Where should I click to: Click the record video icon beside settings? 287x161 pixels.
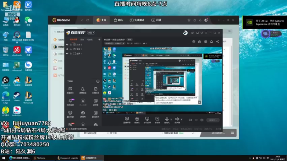[x=190, y=120]
